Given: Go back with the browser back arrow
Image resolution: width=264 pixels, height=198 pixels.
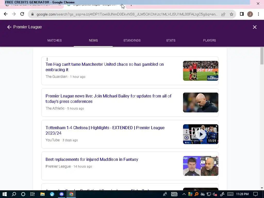Looking at the screenshot, I should [6, 14].
